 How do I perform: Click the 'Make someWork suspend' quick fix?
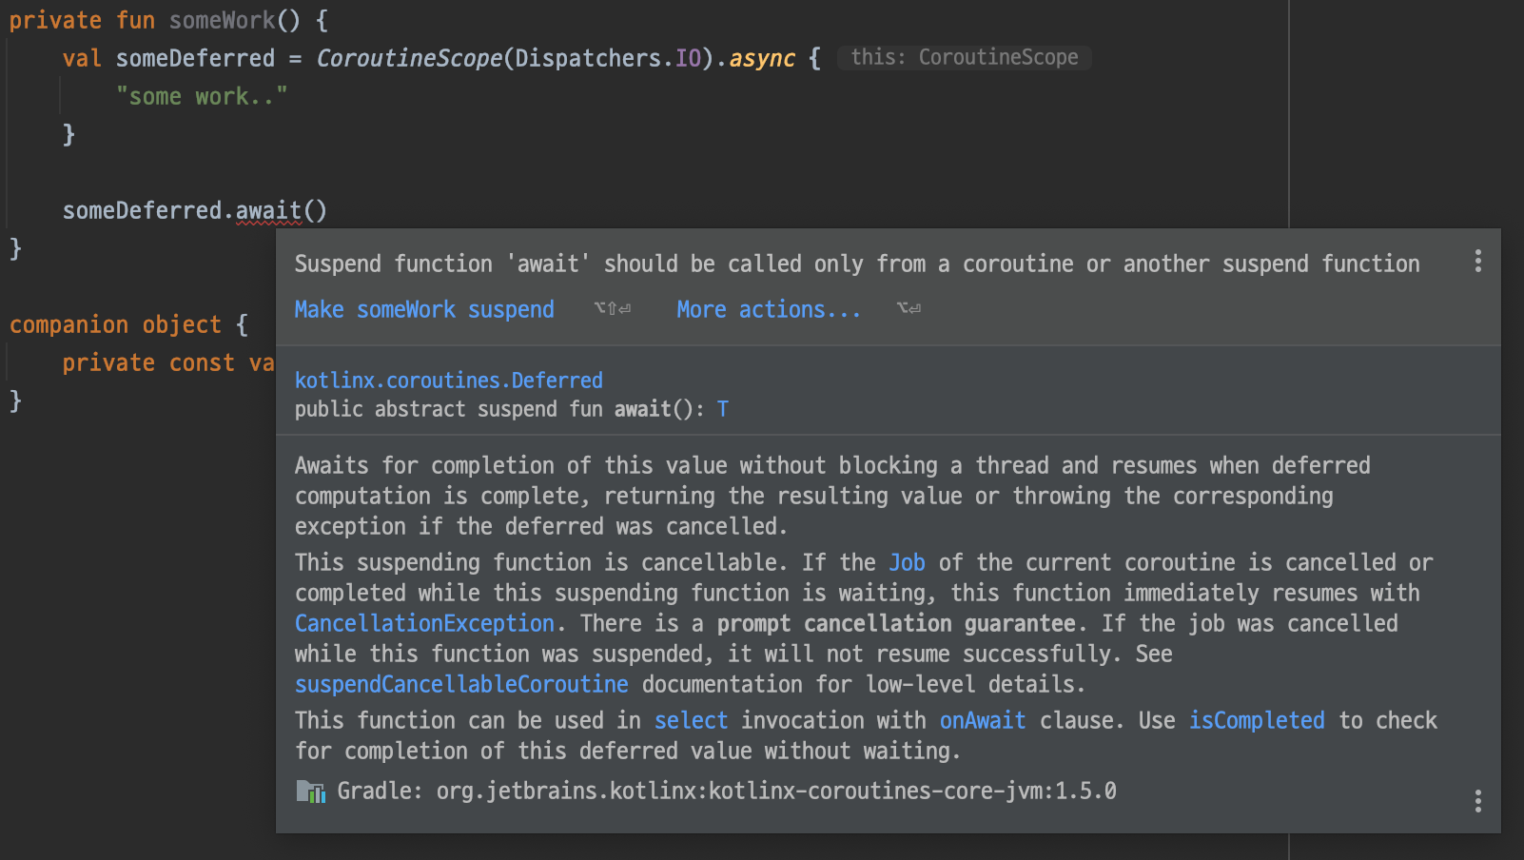tap(424, 309)
